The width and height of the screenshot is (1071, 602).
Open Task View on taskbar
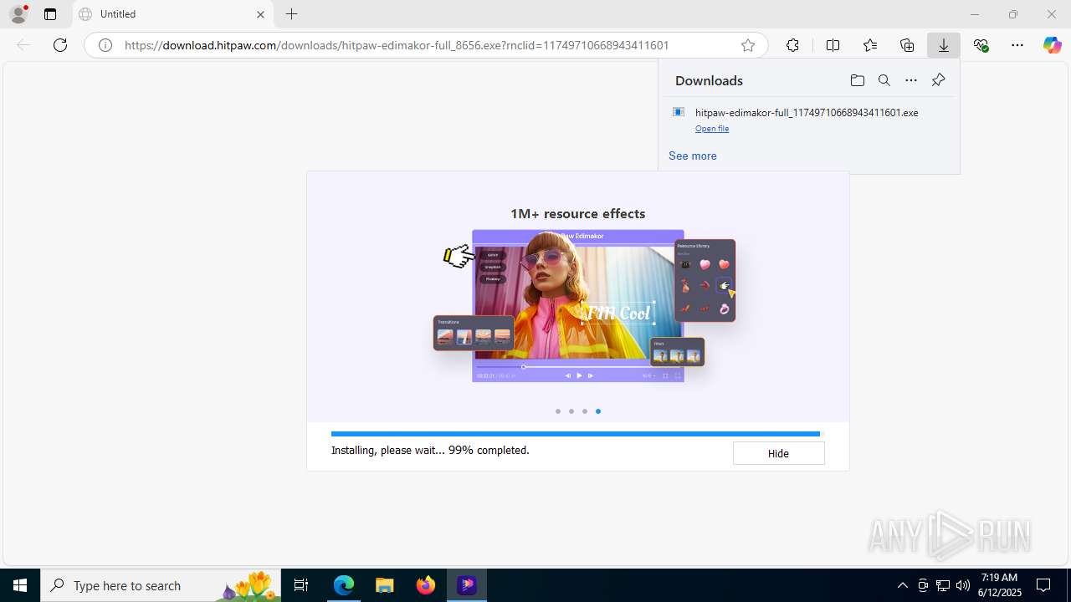[302, 585]
